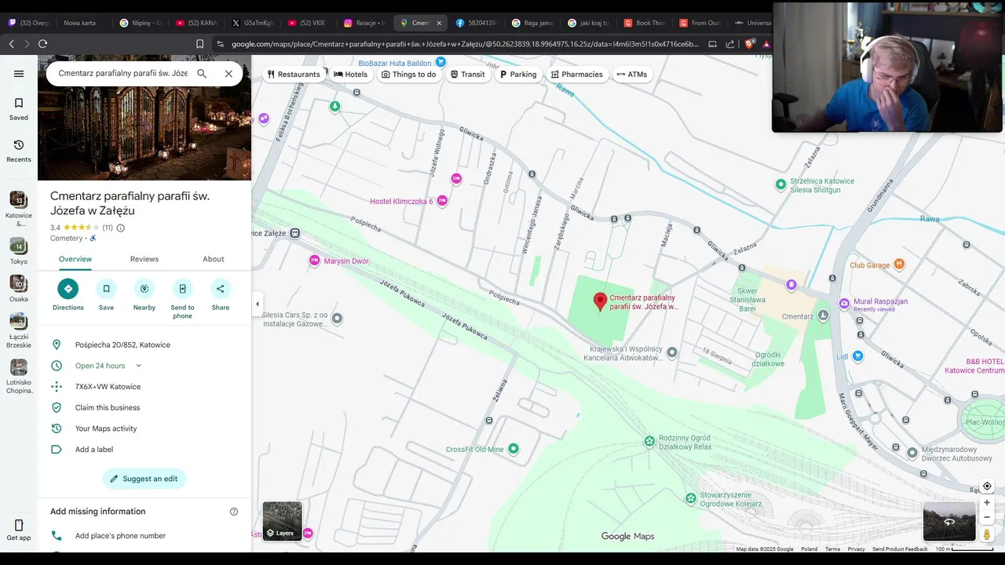Open the Osaka recent item in sidebar
The height and width of the screenshot is (565, 1005).
coord(19,289)
